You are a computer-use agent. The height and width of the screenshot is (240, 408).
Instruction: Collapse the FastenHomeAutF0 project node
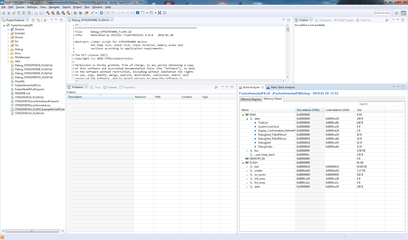[4, 25]
